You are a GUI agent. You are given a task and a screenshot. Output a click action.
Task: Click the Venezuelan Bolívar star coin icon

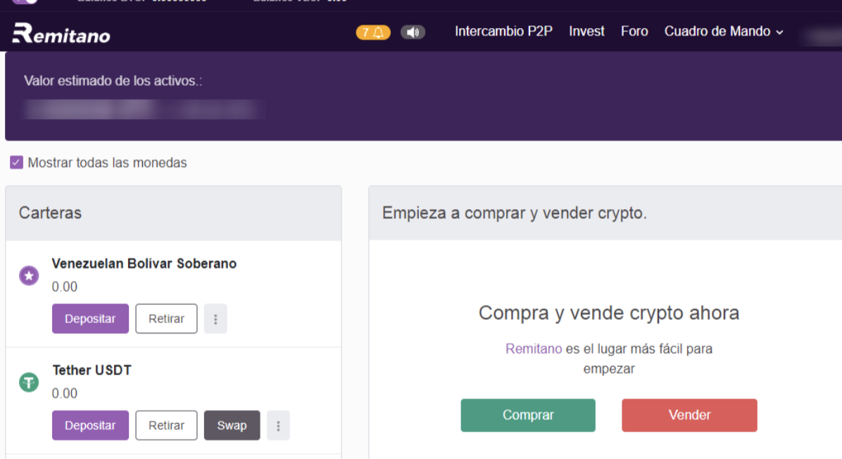[x=29, y=275]
